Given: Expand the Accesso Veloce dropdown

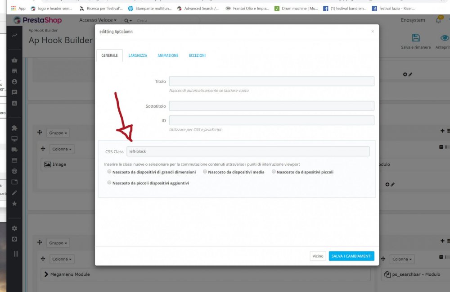Looking at the screenshot, I should tap(98, 20).
